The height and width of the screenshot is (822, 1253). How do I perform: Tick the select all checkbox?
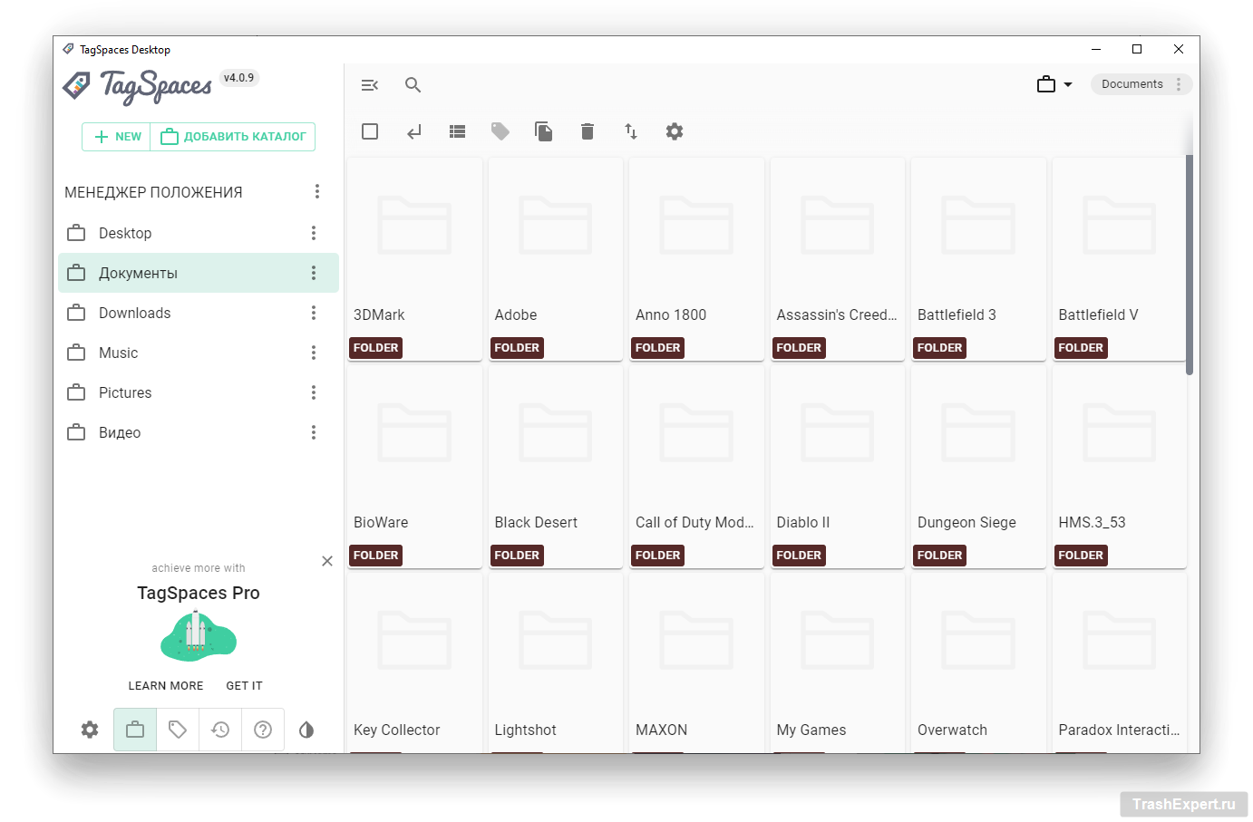click(370, 131)
